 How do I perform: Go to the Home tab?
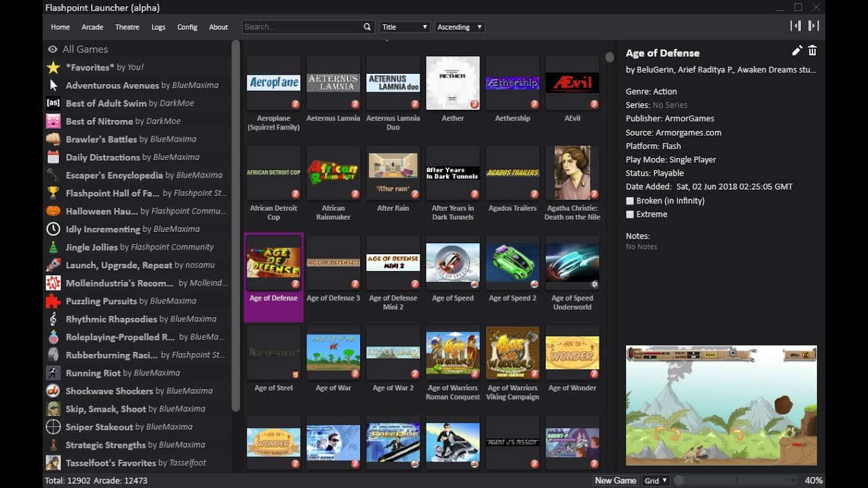[x=60, y=27]
